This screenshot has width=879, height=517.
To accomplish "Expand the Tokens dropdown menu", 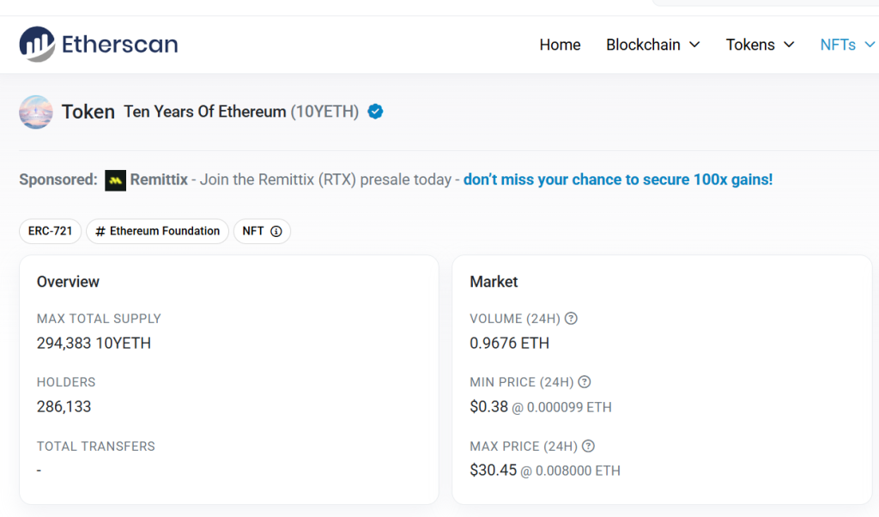I will [x=761, y=45].
